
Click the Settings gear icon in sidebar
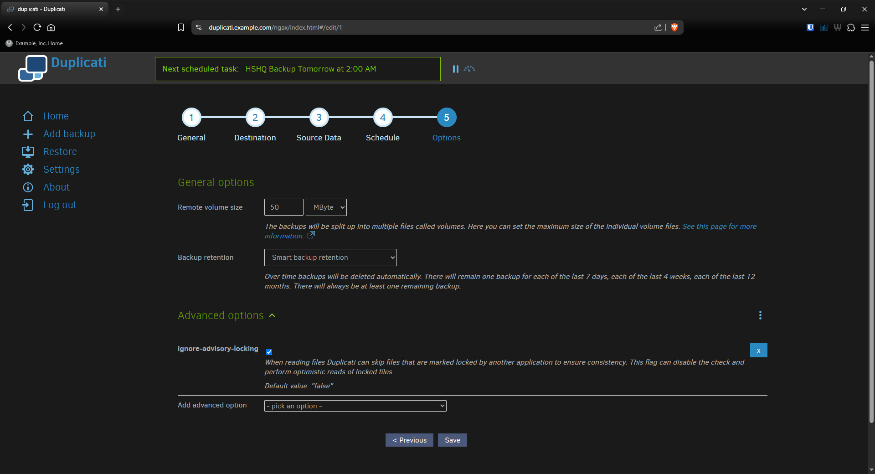point(28,170)
